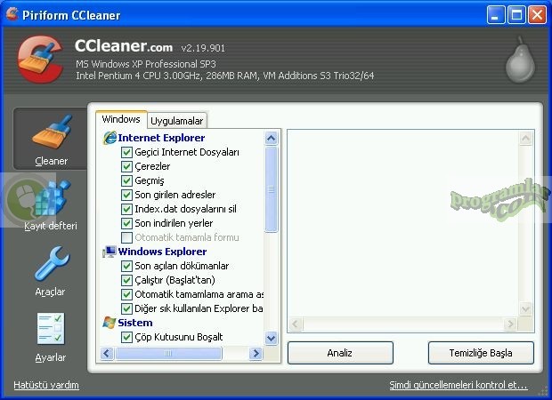The height and width of the screenshot is (400, 552).
Task: Toggle Son indirilen yerler checkbox
Action: click(126, 223)
